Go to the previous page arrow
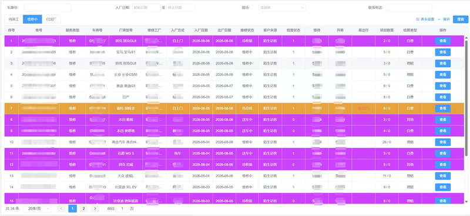This screenshot has width=470, height=216. [61, 208]
